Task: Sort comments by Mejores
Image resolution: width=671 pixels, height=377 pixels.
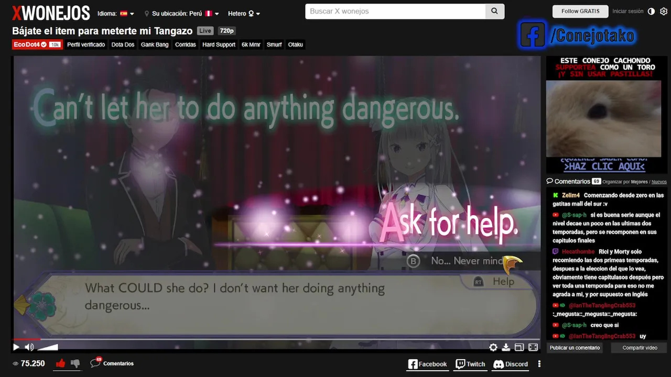Action: click(x=639, y=182)
